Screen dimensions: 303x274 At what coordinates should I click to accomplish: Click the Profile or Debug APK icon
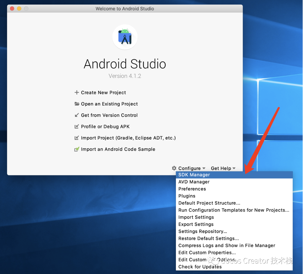(77, 126)
